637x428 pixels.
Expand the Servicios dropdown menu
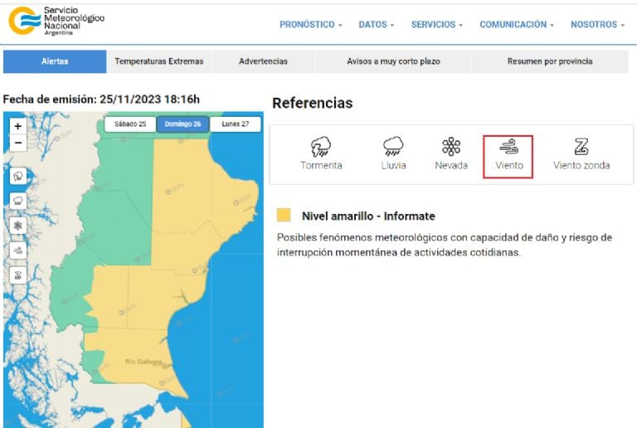pos(436,25)
